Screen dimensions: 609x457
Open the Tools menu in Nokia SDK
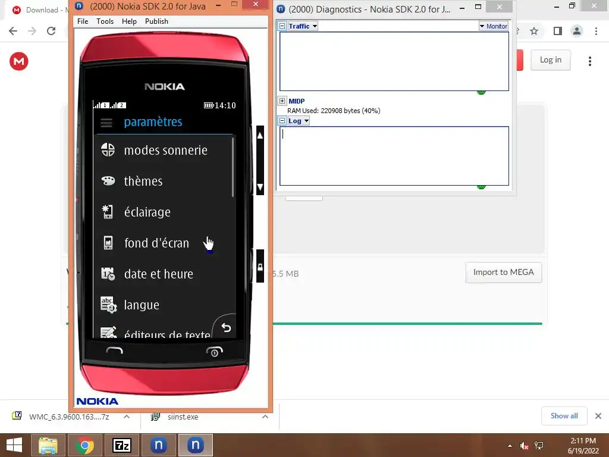point(105,21)
